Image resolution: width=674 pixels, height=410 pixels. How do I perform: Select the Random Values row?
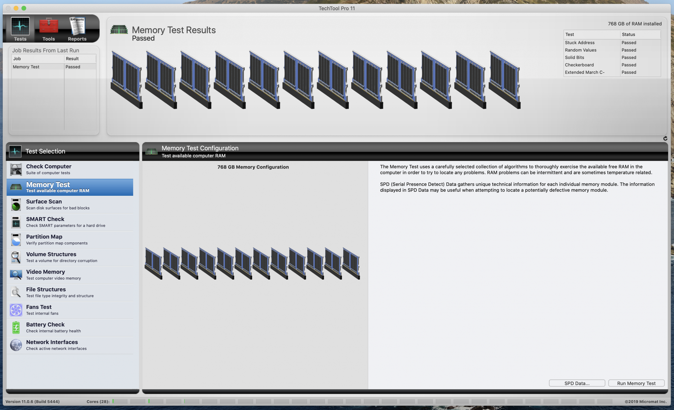(x=612, y=50)
